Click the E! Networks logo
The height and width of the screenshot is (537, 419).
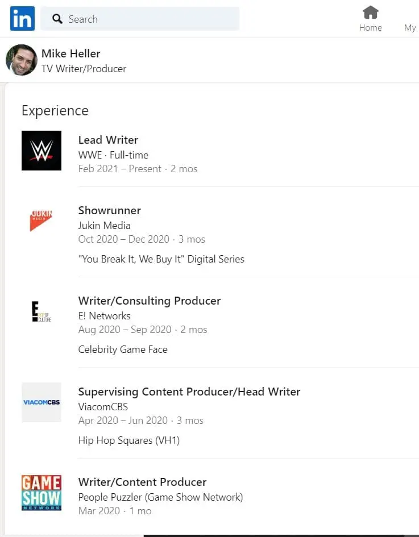point(42,311)
